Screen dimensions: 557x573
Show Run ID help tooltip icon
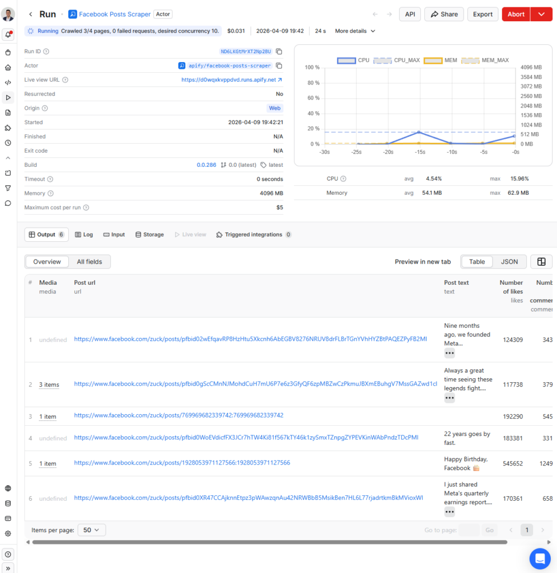[46, 51]
